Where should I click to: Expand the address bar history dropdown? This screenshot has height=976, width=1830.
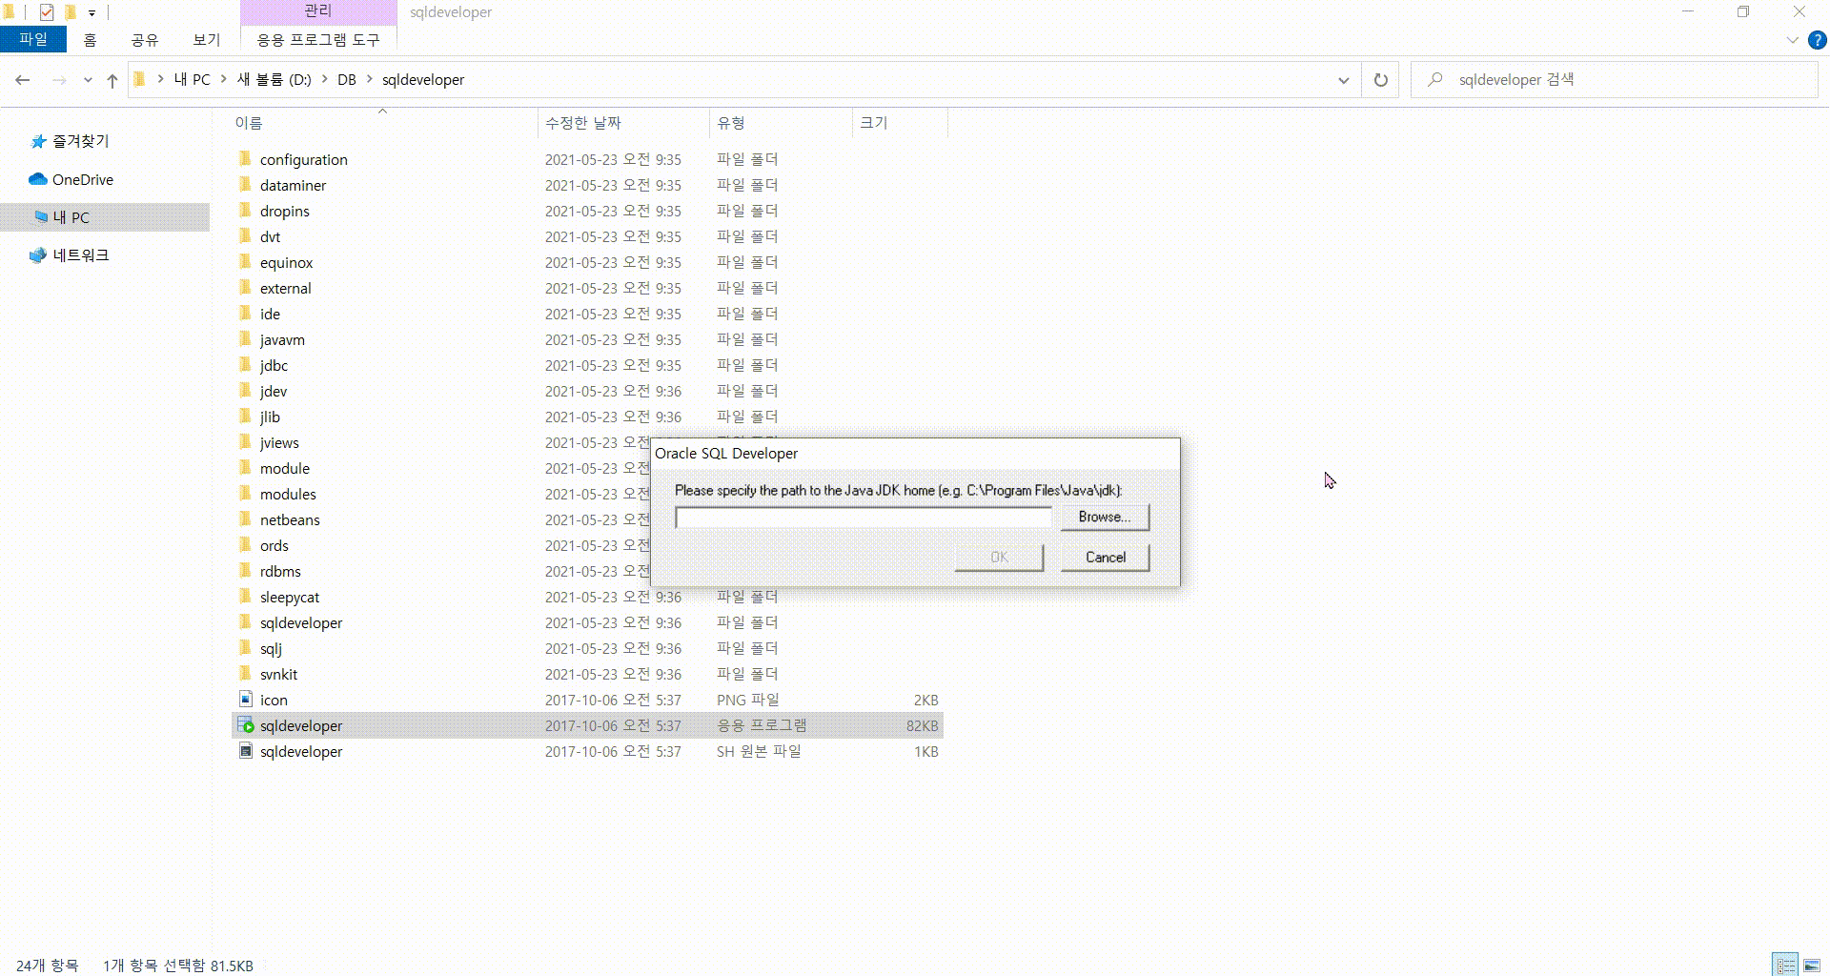click(x=1344, y=80)
